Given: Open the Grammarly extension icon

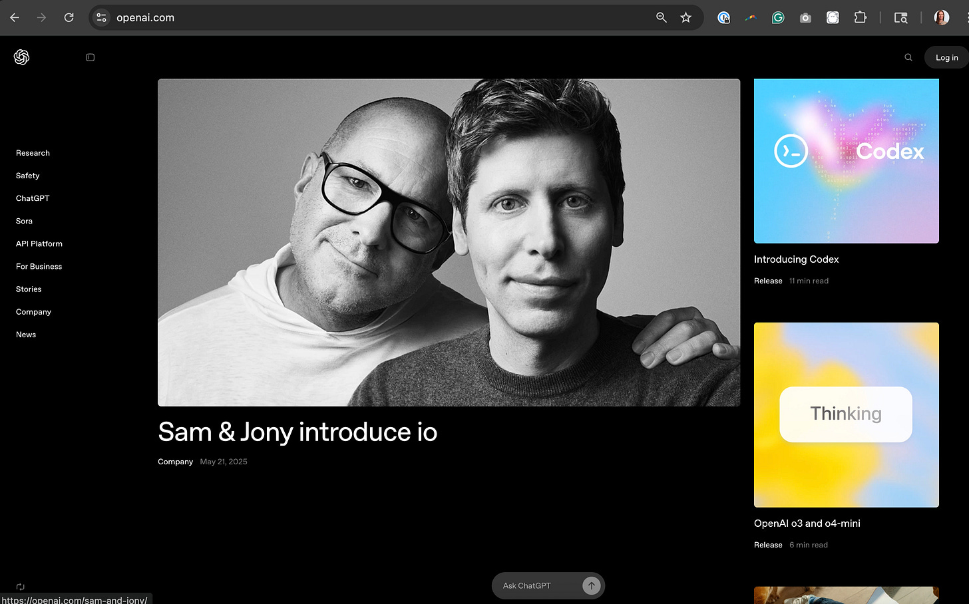Looking at the screenshot, I should 778,18.
